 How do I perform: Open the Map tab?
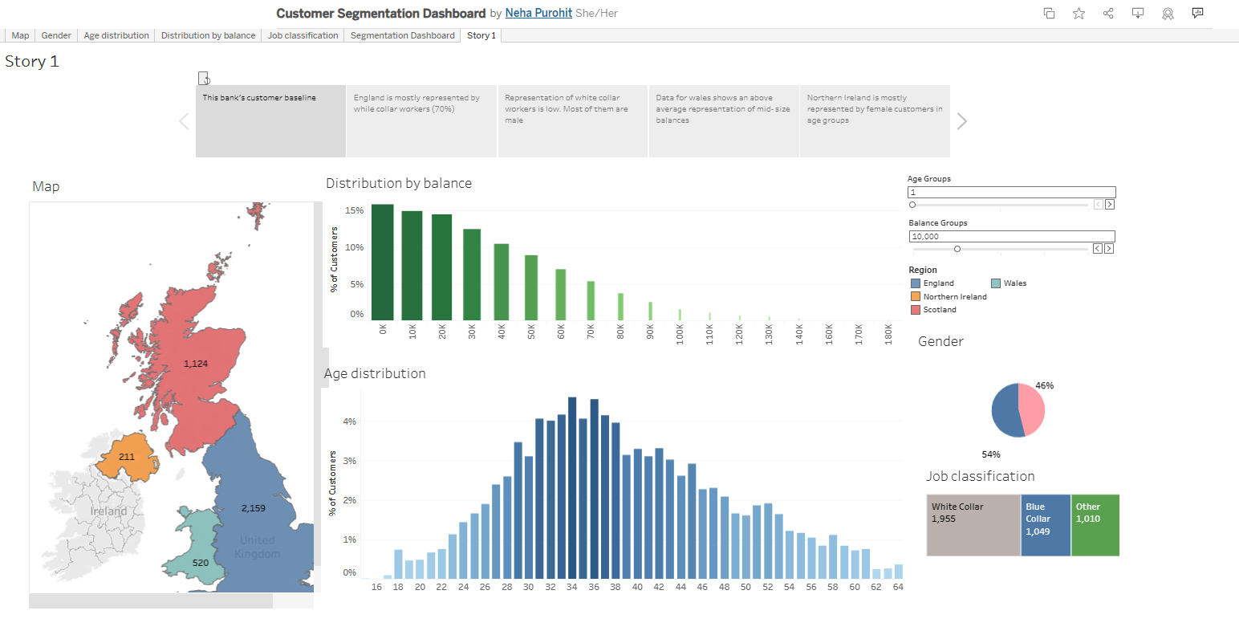point(20,35)
